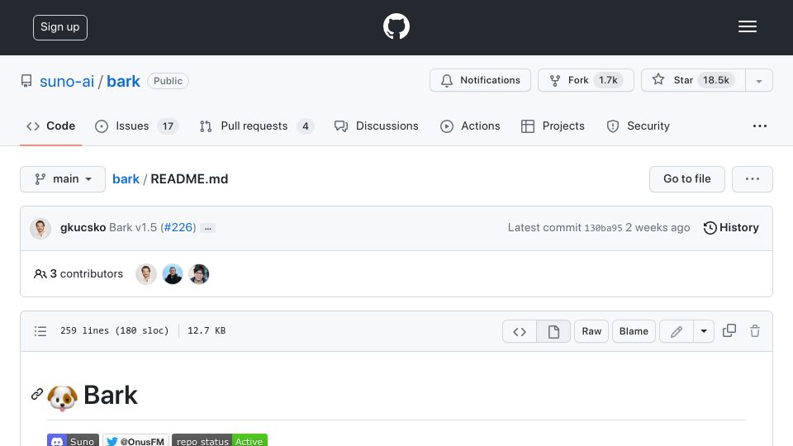Go to the Discussions tab
The height and width of the screenshot is (446, 793).
coord(377,126)
